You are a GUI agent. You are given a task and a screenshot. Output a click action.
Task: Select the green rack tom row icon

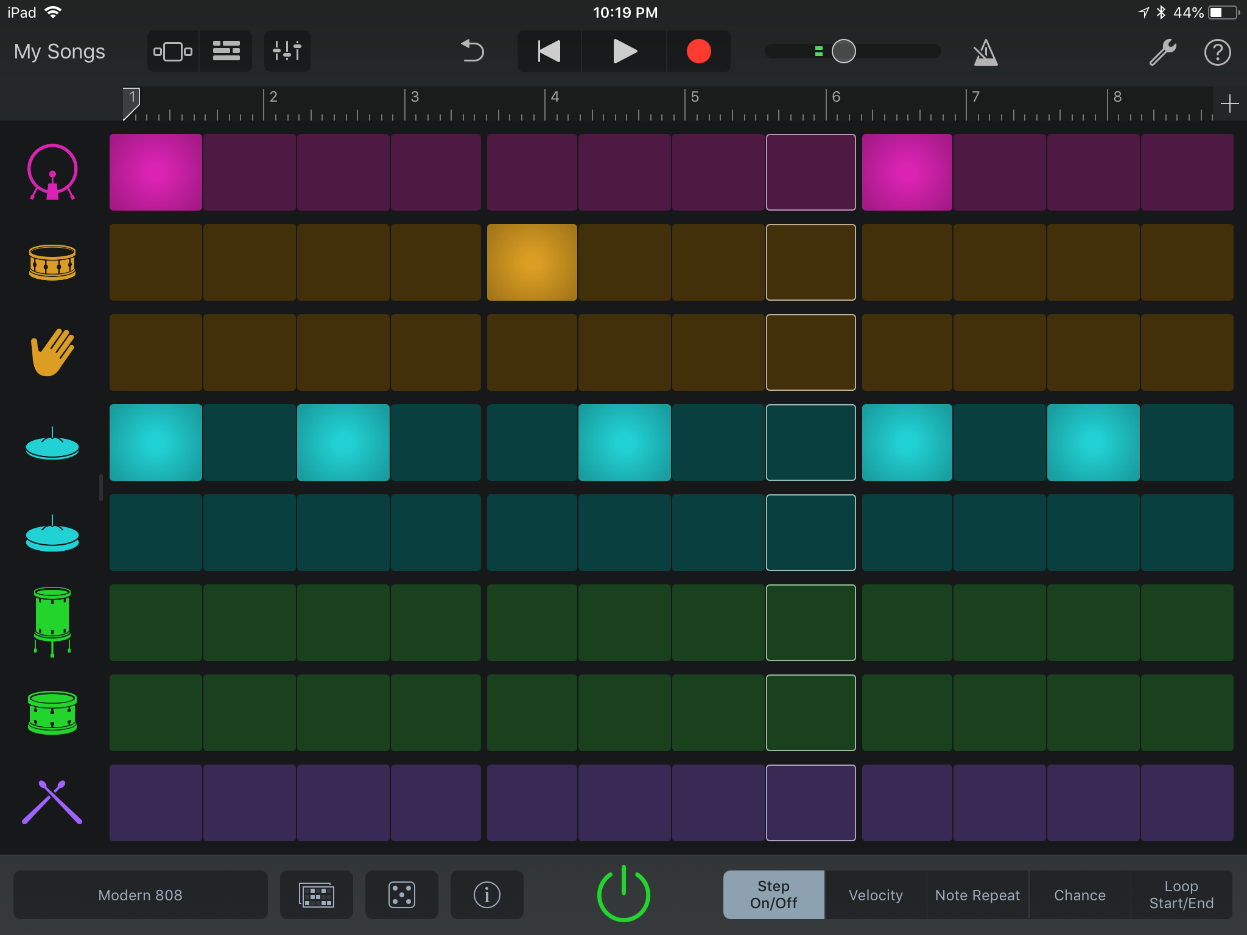click(x=52, y=713)
